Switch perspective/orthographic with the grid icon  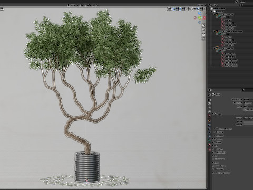point(203,38)
